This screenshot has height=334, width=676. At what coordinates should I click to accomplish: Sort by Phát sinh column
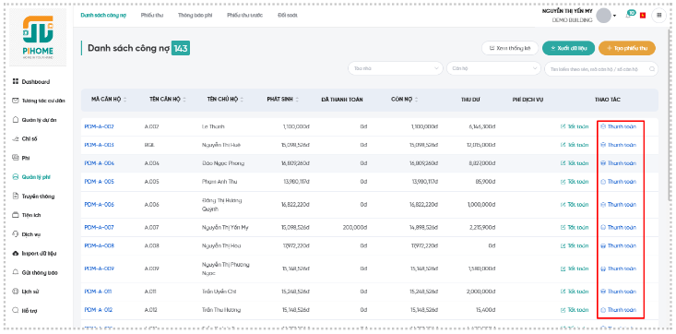pos(297,100)
